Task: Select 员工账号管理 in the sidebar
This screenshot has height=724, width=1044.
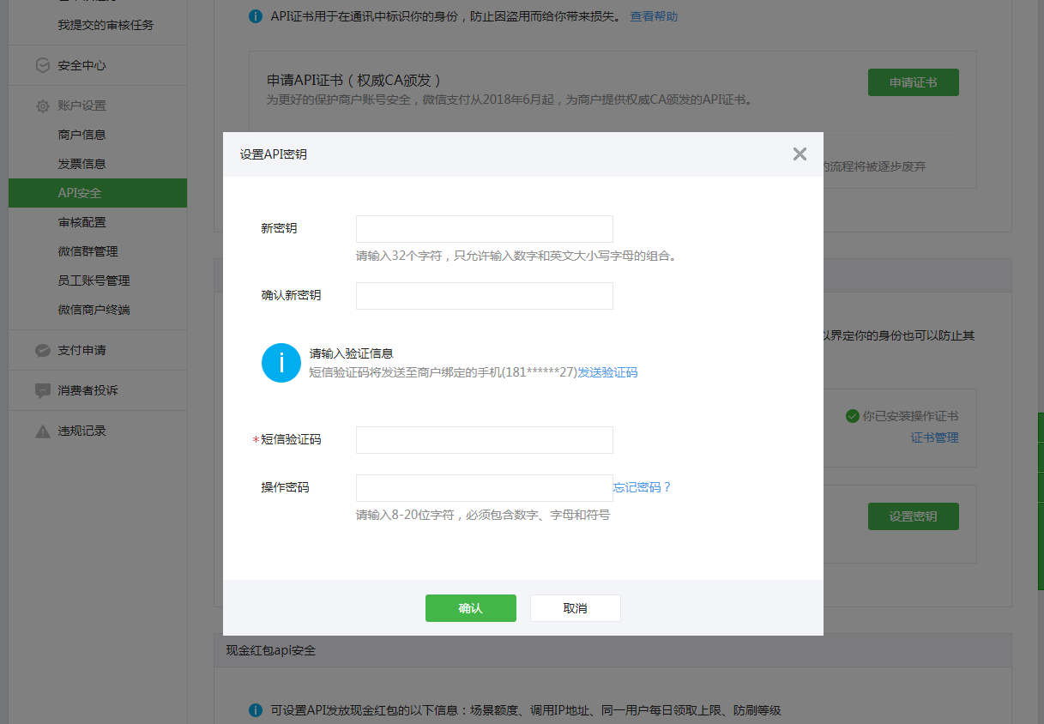Action: [x=94, y=281]
